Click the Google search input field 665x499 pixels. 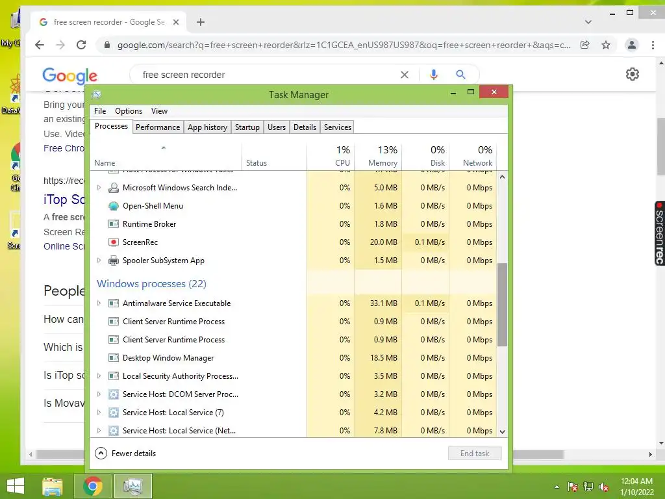click(267, 75)
